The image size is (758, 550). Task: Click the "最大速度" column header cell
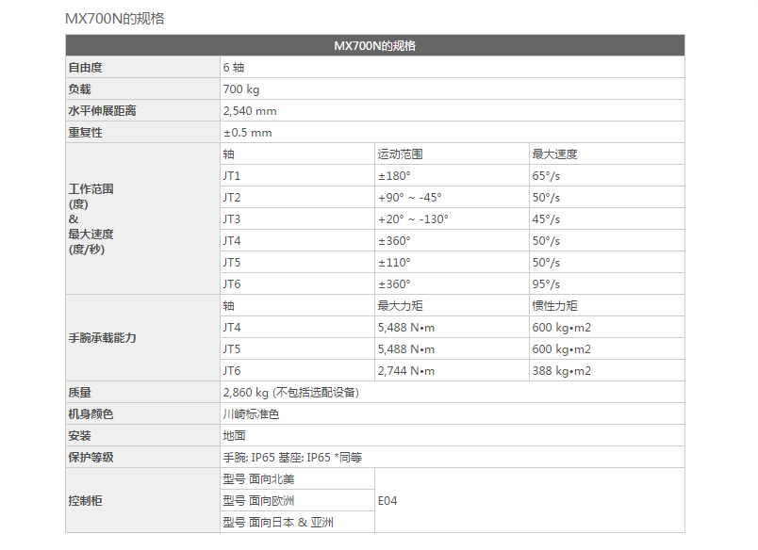[x=554, y=154]
